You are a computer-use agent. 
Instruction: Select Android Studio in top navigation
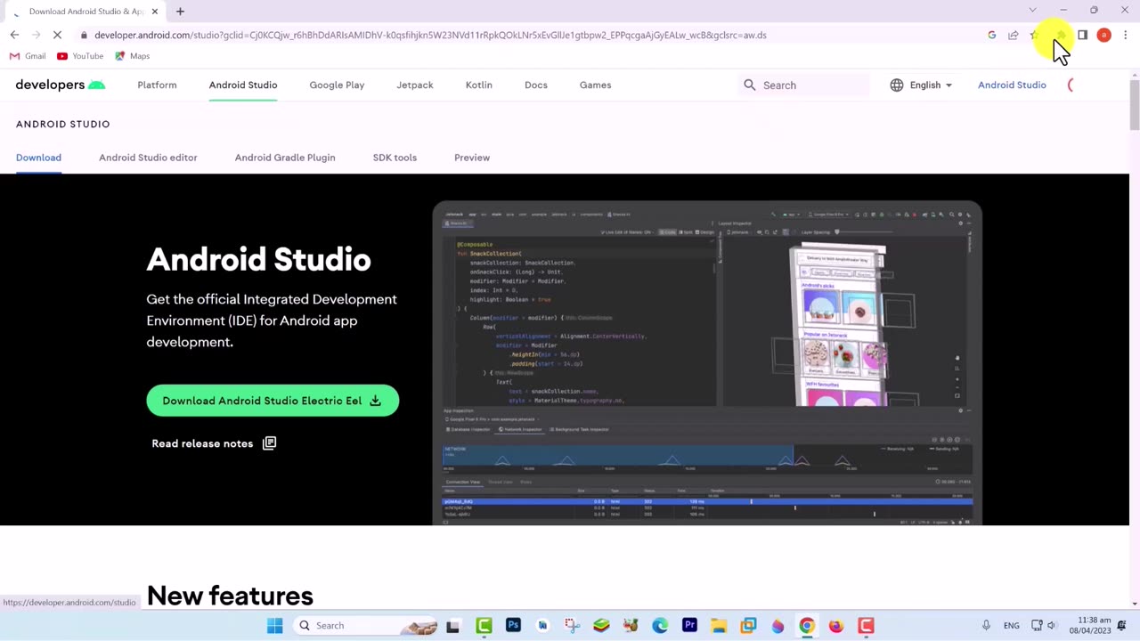click(243, 85)
